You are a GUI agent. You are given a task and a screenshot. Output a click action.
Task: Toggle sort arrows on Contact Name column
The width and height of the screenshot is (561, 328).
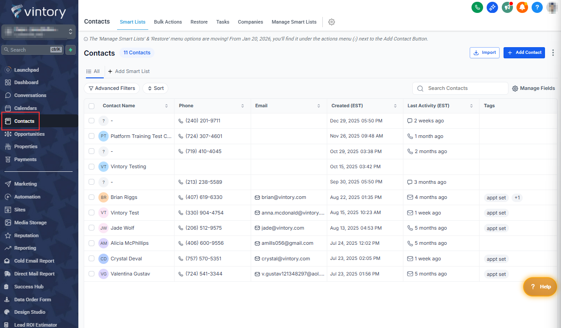point(167,106)
